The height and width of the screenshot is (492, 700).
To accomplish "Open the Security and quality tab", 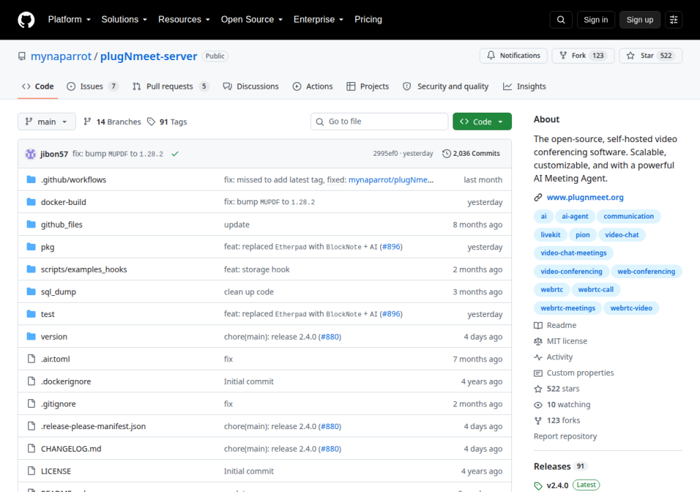I will (446, 87).
